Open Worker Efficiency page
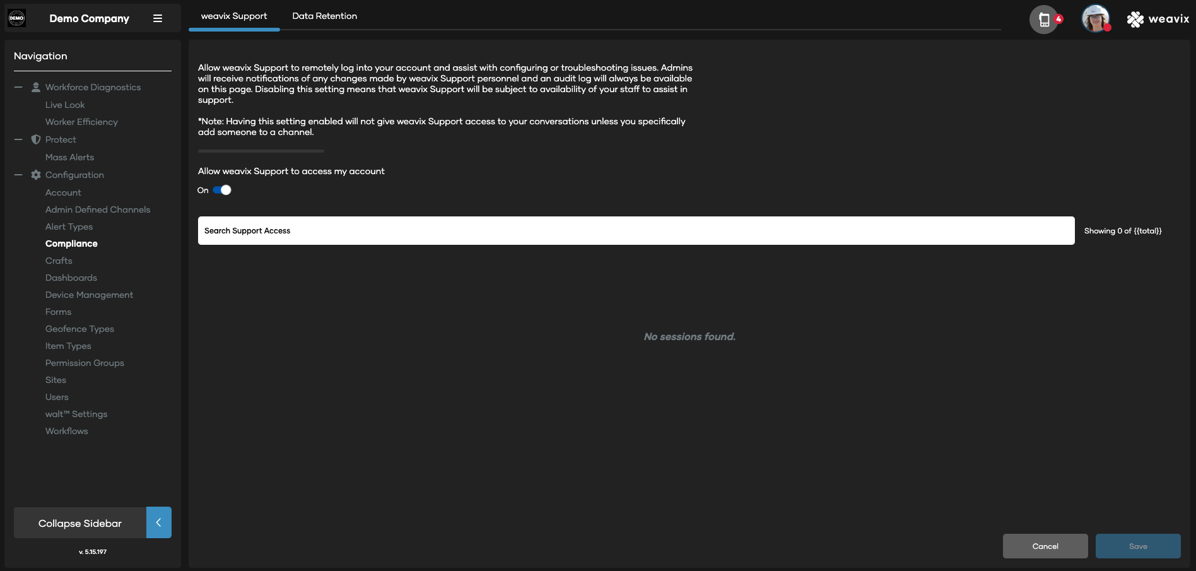Screen dimensions: 1196x571 click(81, 122)
